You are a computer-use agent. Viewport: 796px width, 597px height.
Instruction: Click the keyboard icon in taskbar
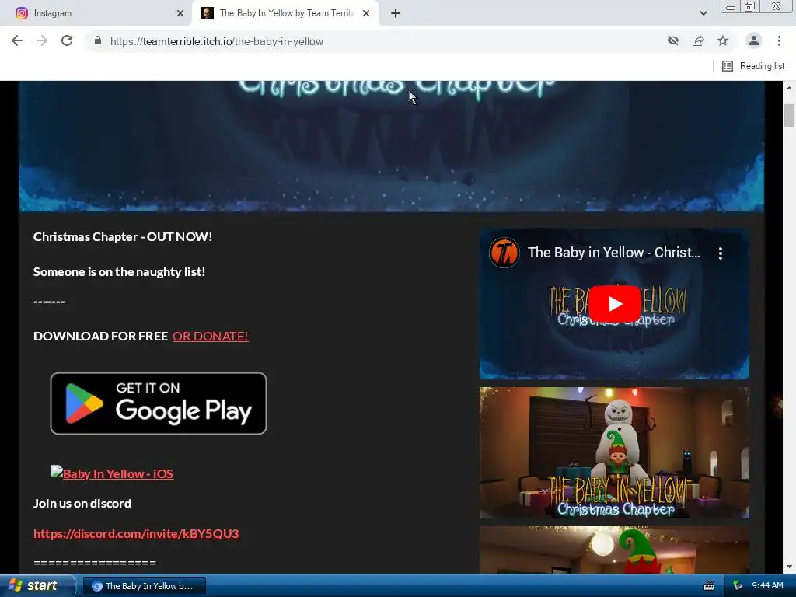(709, 586)
